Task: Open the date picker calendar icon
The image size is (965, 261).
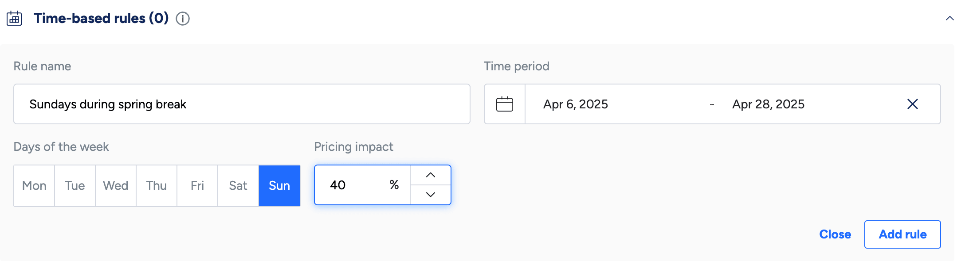Action: click(504, 104)
